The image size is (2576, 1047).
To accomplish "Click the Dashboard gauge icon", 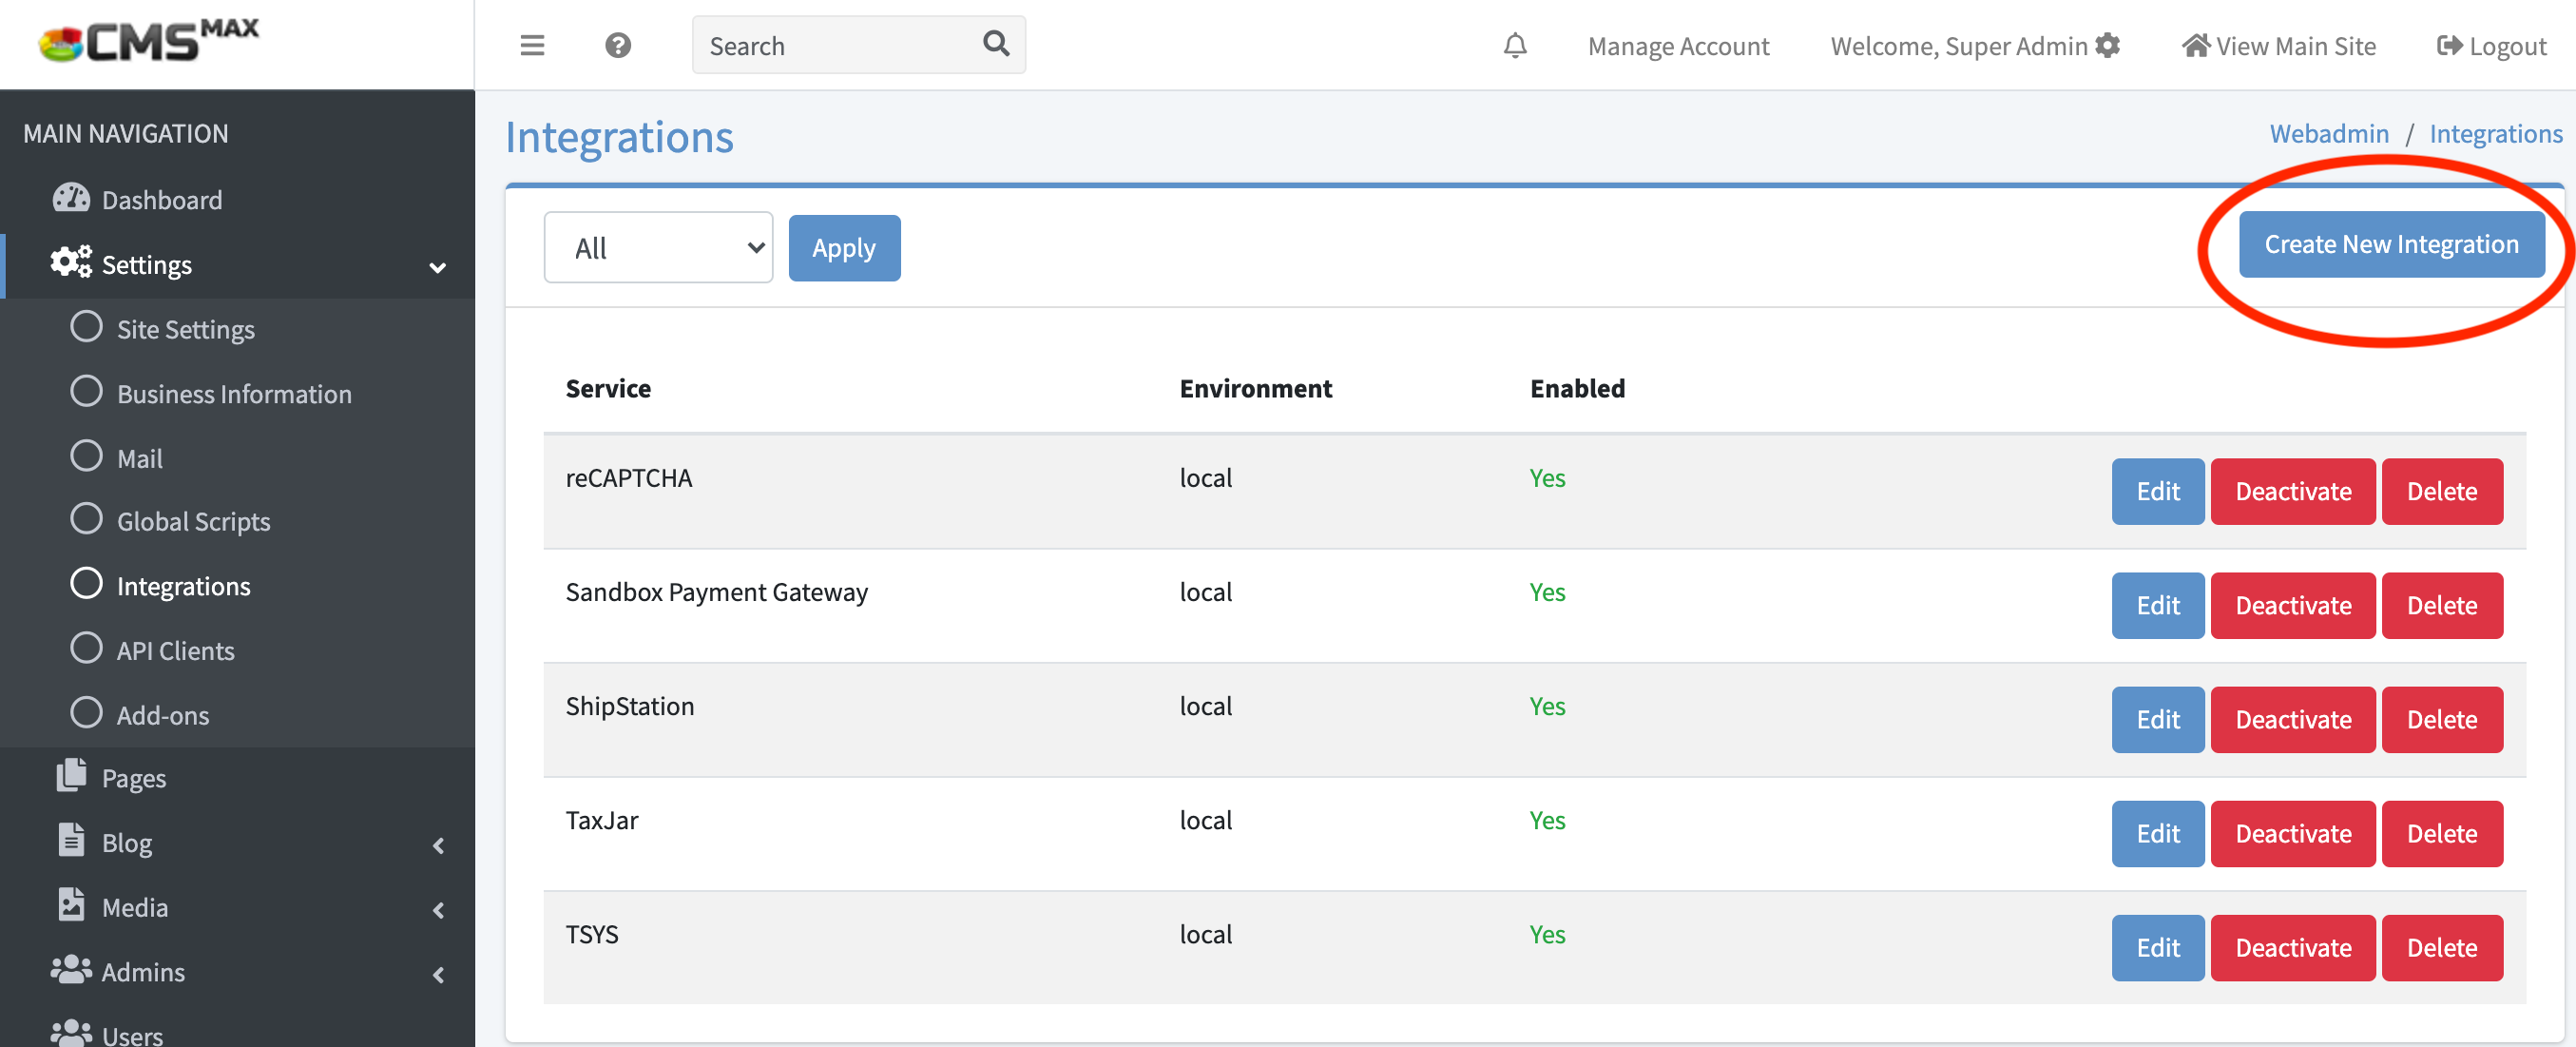I will 71,198.
